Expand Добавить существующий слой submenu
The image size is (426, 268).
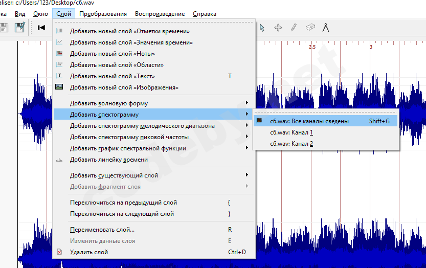pos(154,175)
